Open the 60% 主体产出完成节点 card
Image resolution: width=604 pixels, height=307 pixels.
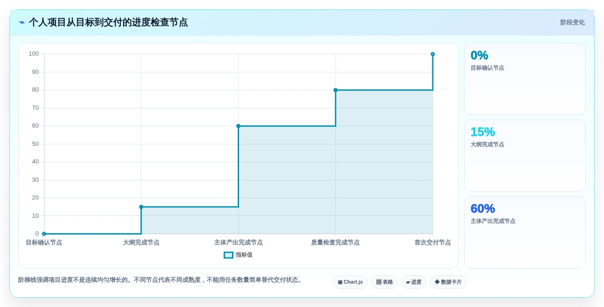coord(524,232)
